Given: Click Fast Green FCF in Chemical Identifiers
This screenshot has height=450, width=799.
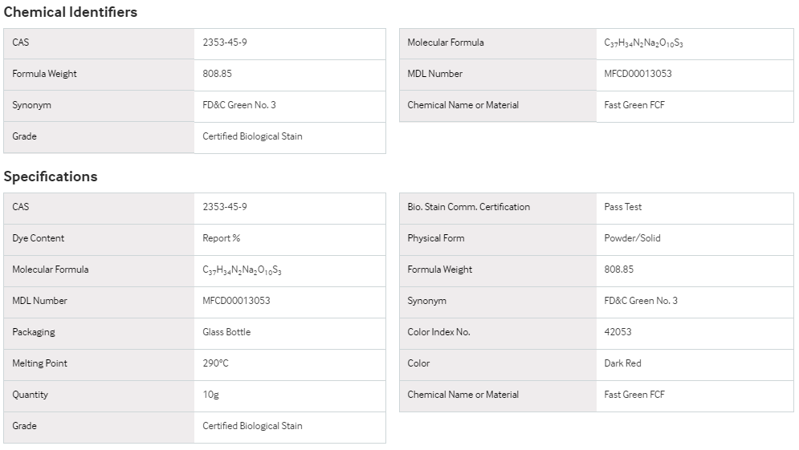Looking at the screenshot, I should pyautogui.click(x=634, y=105).
